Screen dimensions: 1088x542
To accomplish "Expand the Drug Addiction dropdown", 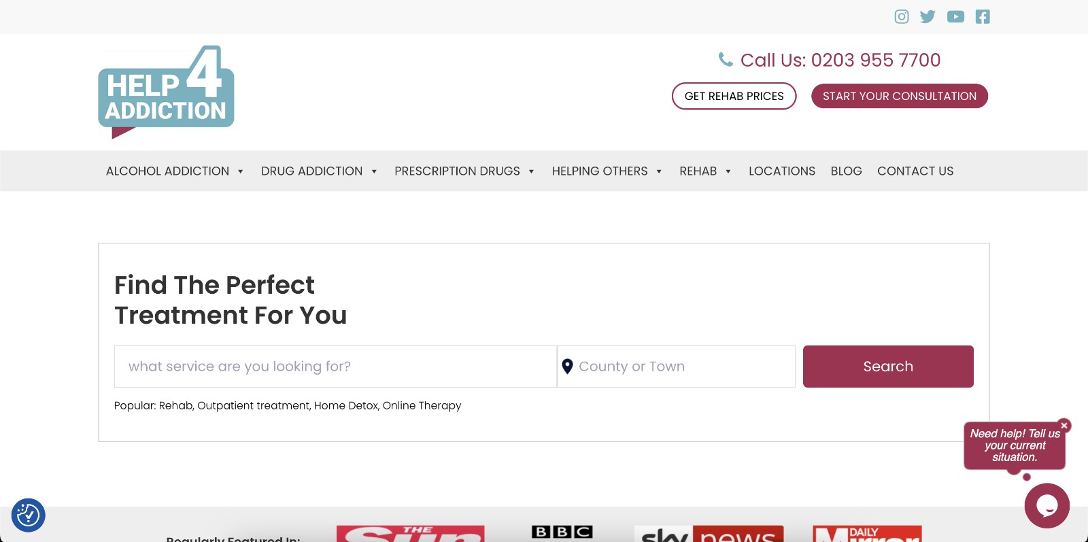I will click(319, 171).
